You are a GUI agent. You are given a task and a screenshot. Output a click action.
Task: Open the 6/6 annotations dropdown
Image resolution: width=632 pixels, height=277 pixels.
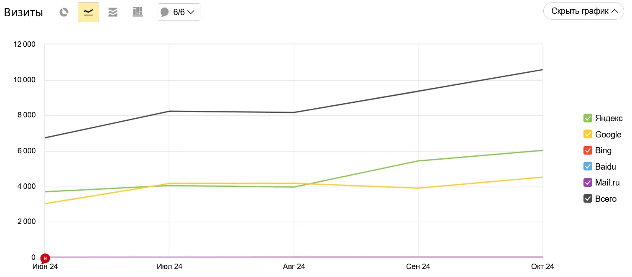[x=179, y=12]
